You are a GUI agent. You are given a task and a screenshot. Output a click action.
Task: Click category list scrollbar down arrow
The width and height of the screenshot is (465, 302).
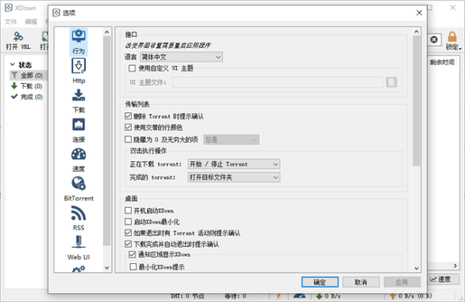[107, 268]
